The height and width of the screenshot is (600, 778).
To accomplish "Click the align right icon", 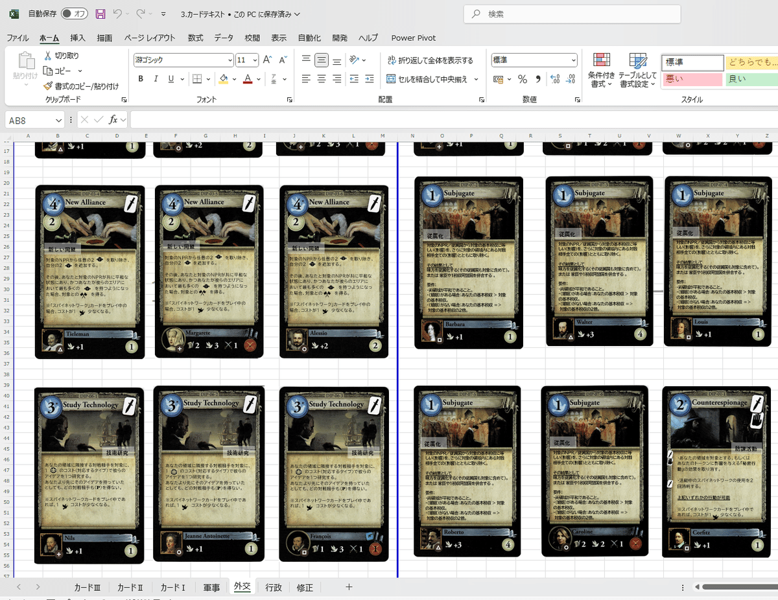I will pyautogui.click(x=337, y=79).
